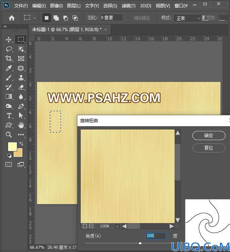Viewport: 230px width, 252px height.
Task: Open the foreground color picker
Action: 12,146
